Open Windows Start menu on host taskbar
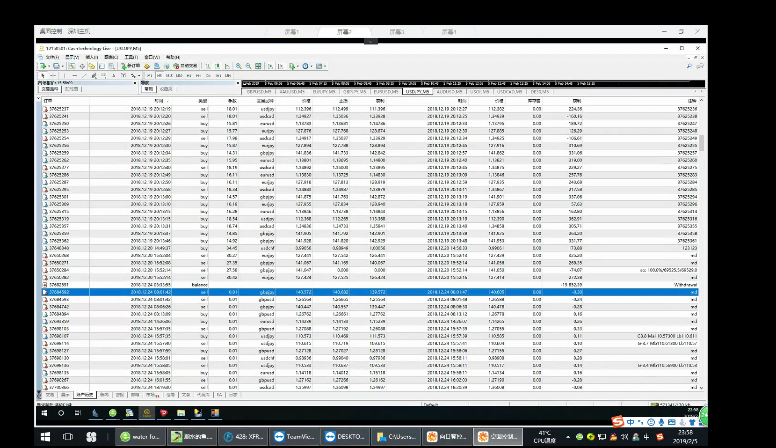 pyautogui.click(x=45, y=437)
